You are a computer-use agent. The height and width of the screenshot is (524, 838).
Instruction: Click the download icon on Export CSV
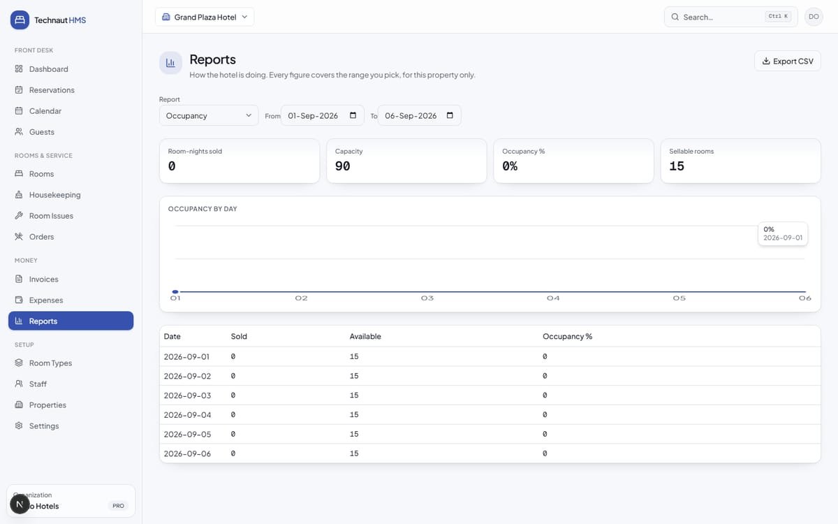[766, 61]
